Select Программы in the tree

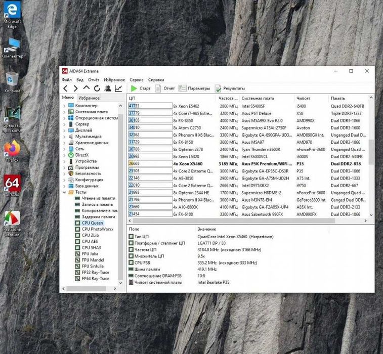click(x=87, y=167)
